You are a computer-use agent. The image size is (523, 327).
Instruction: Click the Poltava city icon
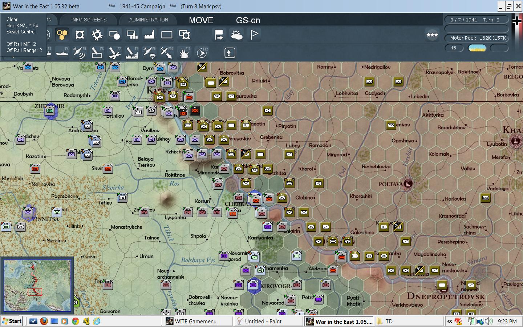(408, 184)
